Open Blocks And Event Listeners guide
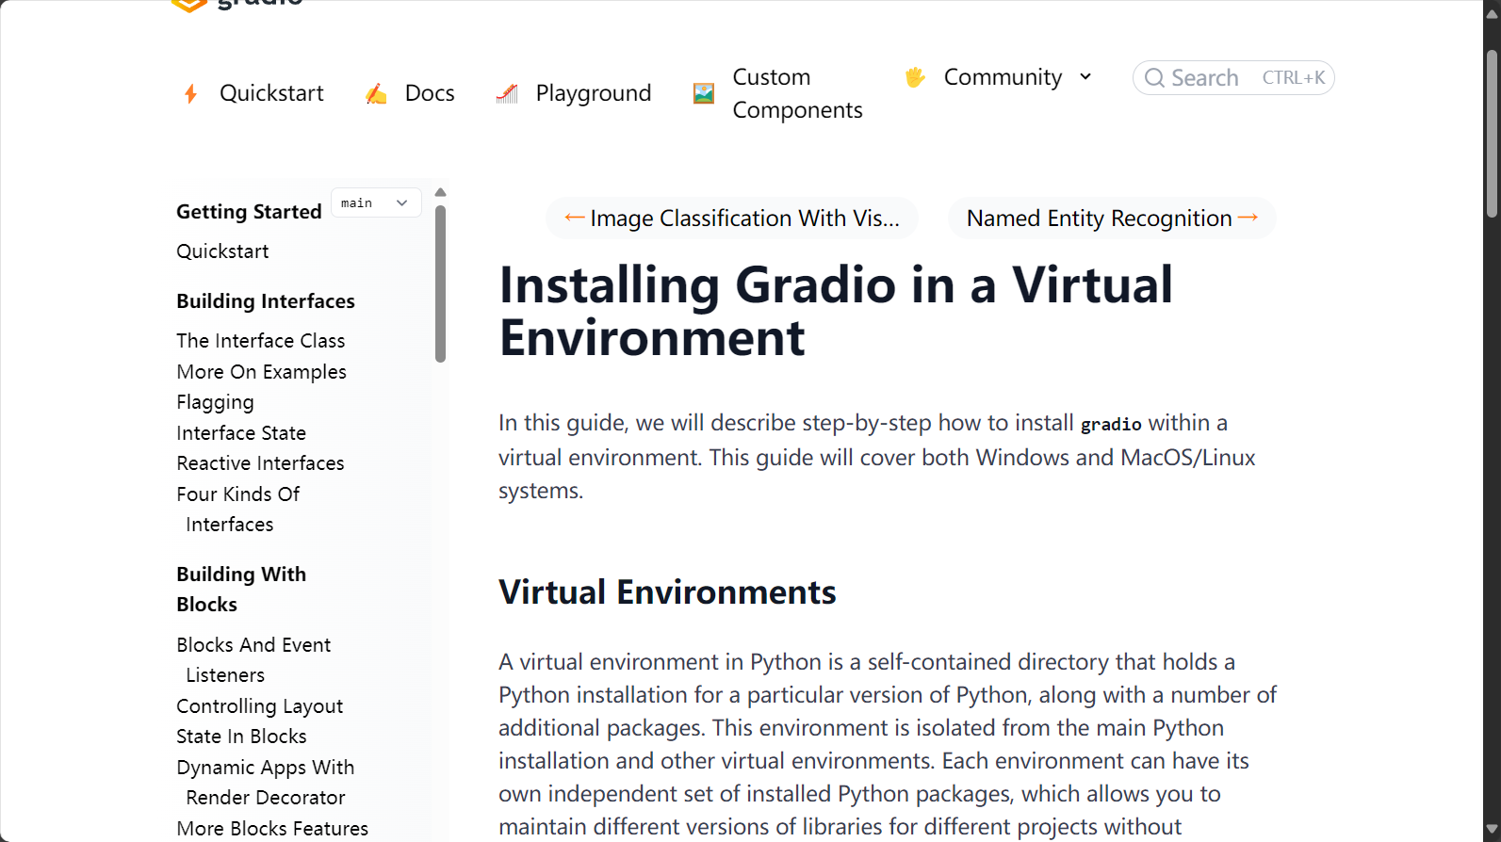The width and height of the screenshot is (1501, 842). point(253,660)
